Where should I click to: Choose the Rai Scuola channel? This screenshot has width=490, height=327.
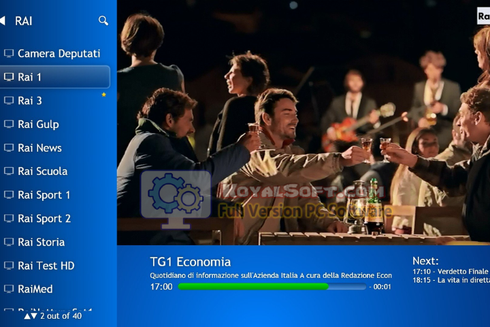(x=55, y=171)
